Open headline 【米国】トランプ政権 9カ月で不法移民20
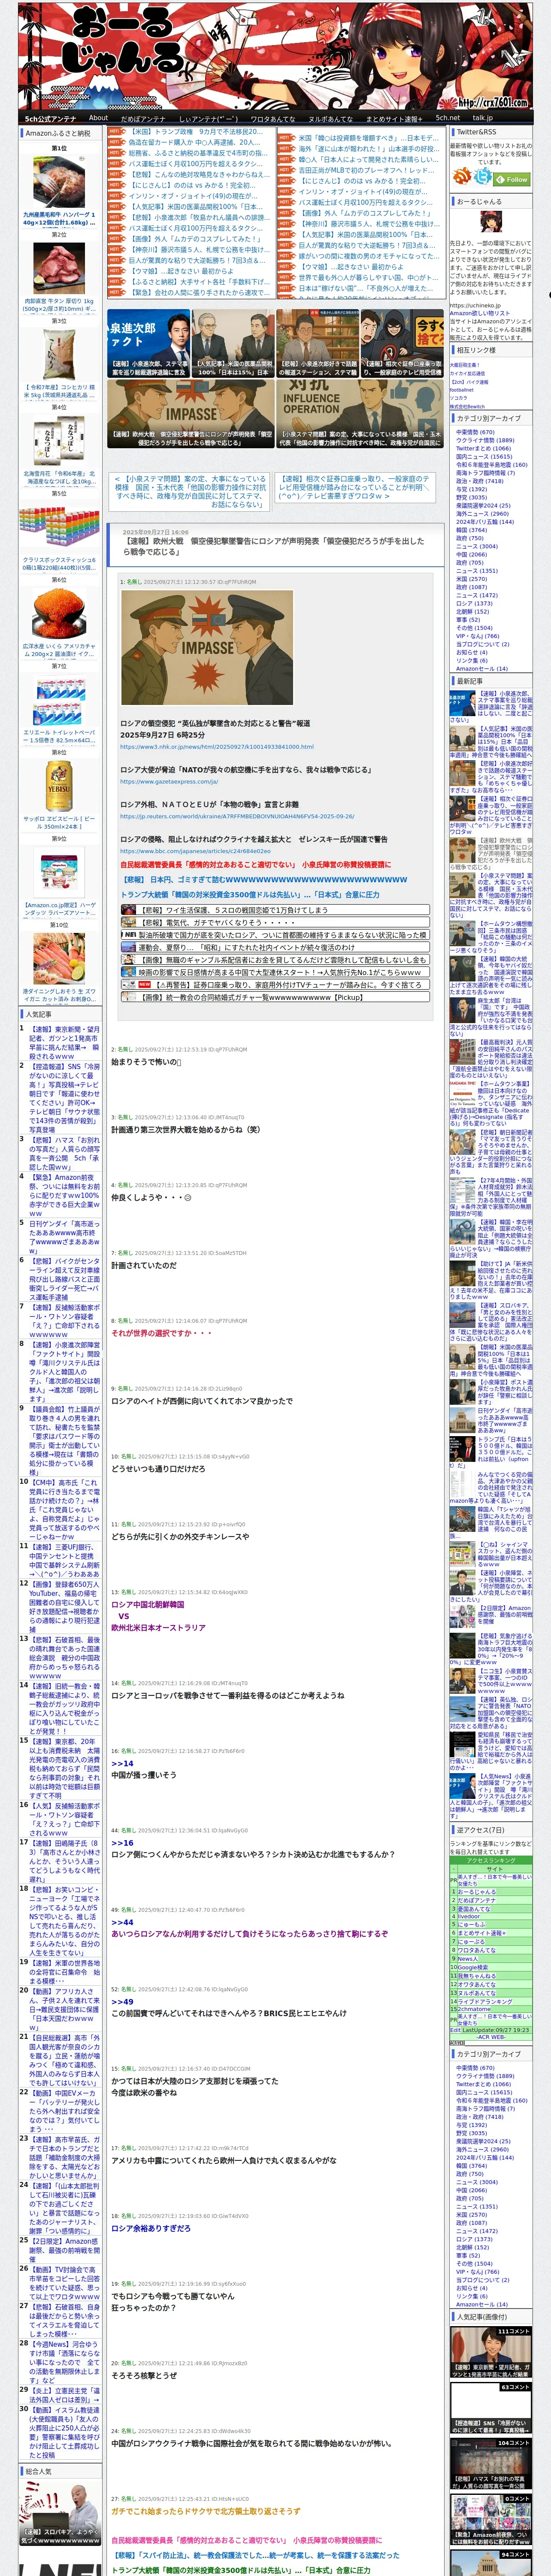This screenshot has height=2576, width=551. coord(196,132)
